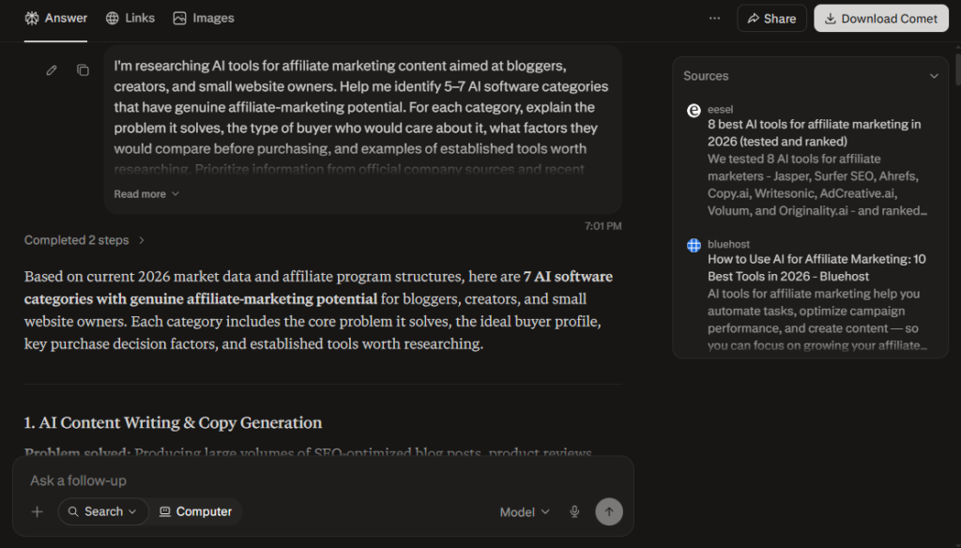Open the Bluehost source on AI affiliate marketing
This screenshot has height=548, width=961.
coord(817,267)
